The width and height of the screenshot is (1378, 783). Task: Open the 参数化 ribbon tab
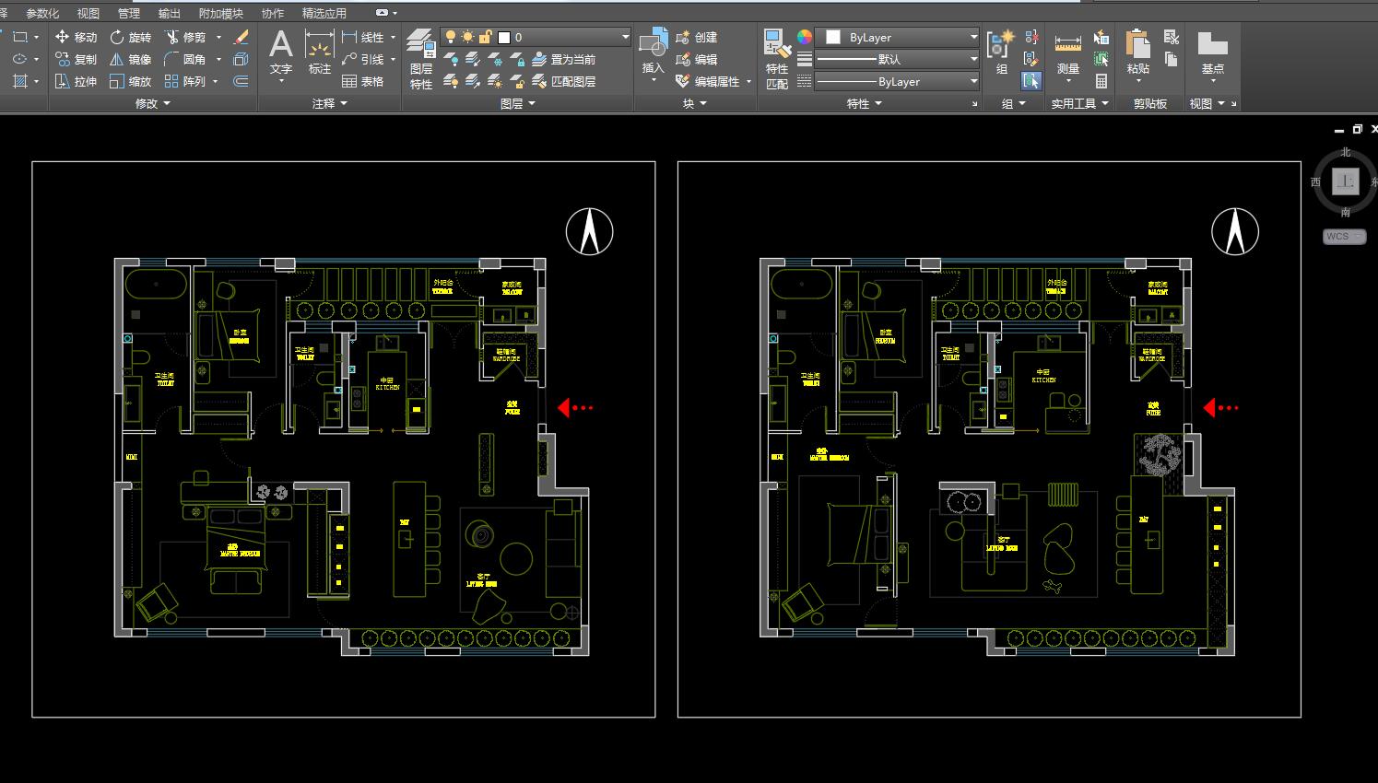point(42,13)
